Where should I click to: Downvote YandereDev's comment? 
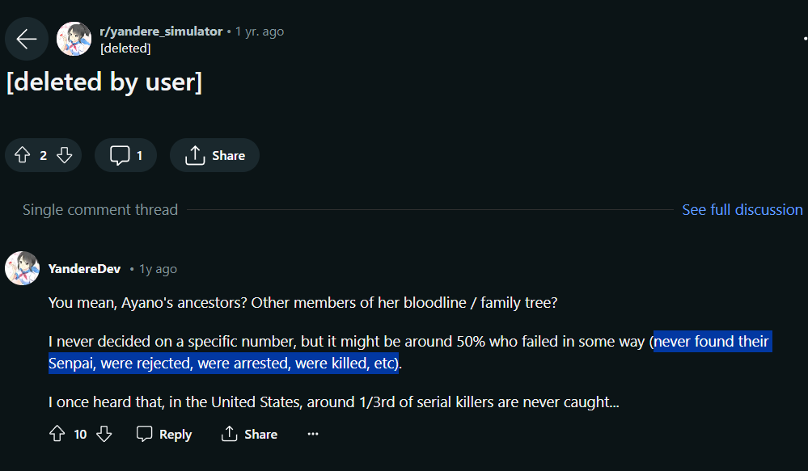pos(104,434)
